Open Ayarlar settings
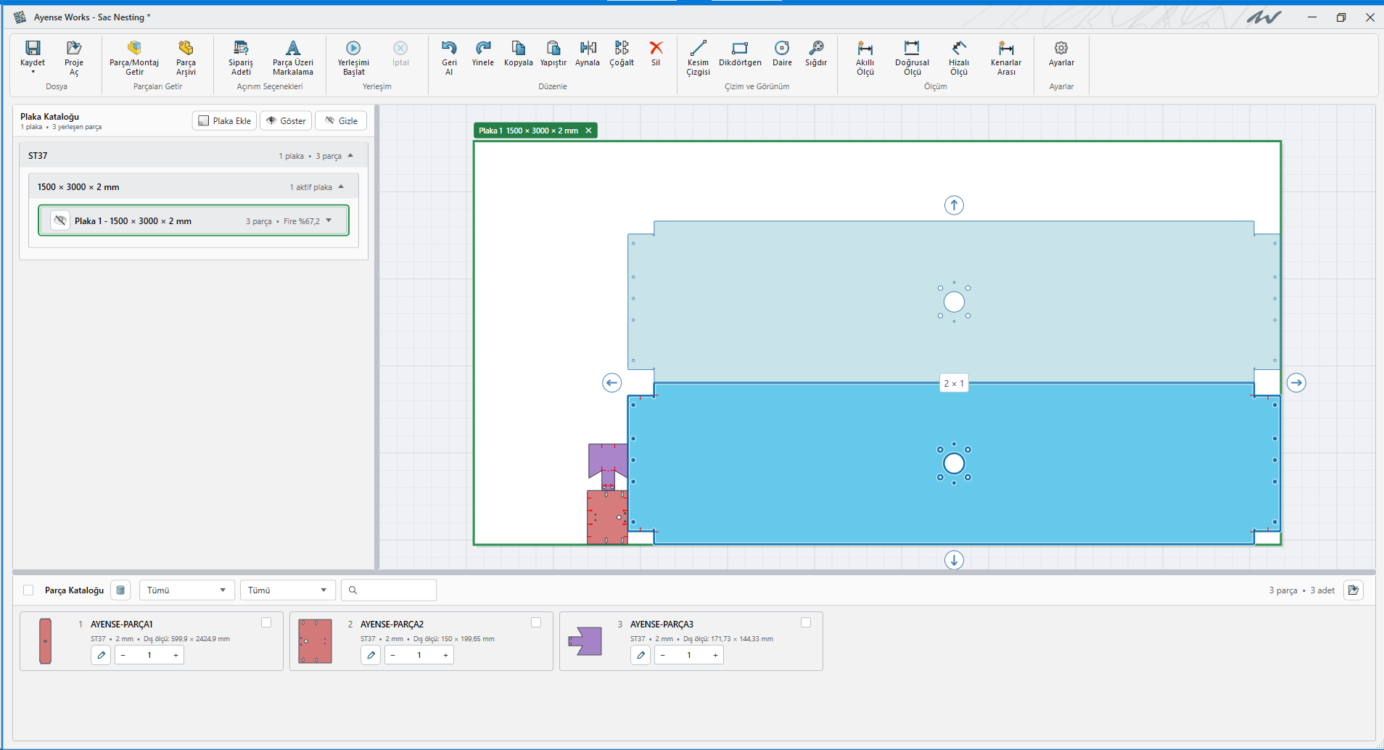Image resolution: width=1384 pixels, height=750 pixels. [x=1061, y=53]
